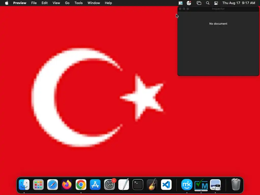
Task: Open TextEdit from the Dock
Action: click(x=124, y=185)
